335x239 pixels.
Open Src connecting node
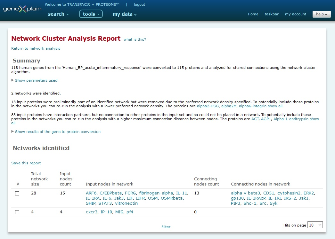[x=263, y=203]
